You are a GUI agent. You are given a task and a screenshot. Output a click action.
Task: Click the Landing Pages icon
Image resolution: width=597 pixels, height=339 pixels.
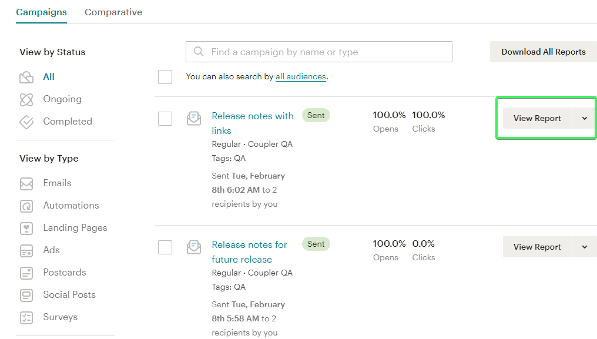pyautogui.click(x=26, y=229)
